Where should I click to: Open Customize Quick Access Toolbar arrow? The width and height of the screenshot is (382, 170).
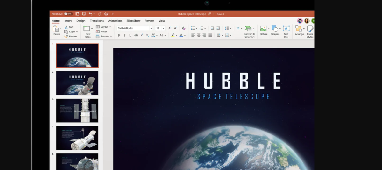(x=113, y=14)
